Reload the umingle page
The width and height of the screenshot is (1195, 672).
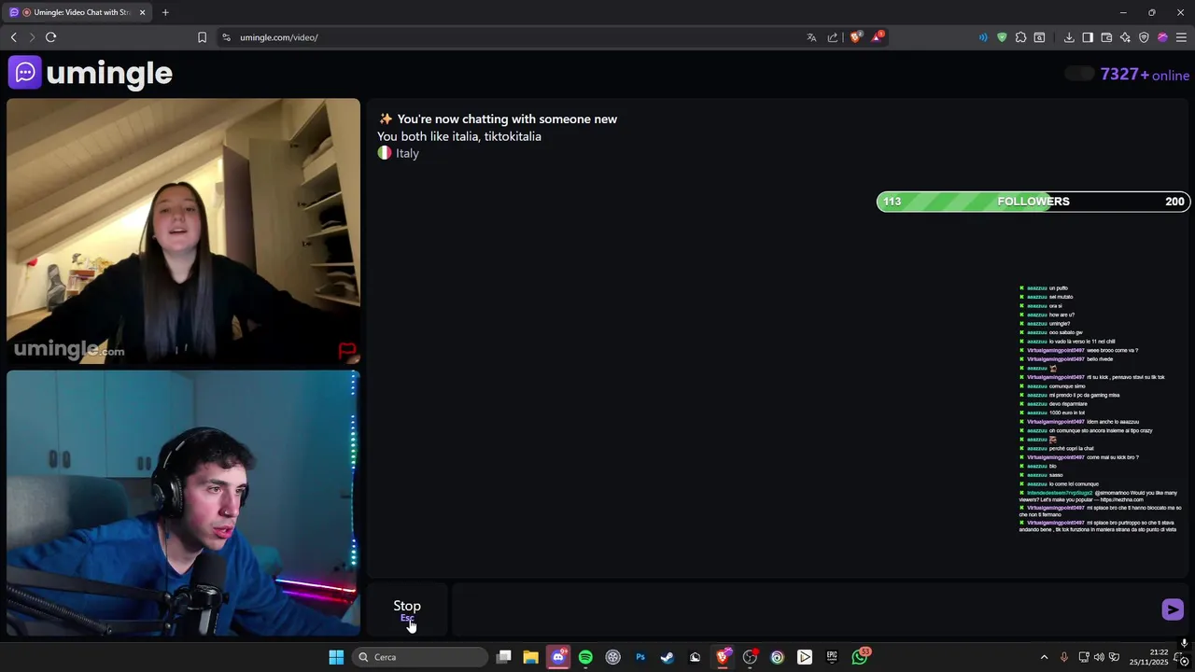coord(50,37)
